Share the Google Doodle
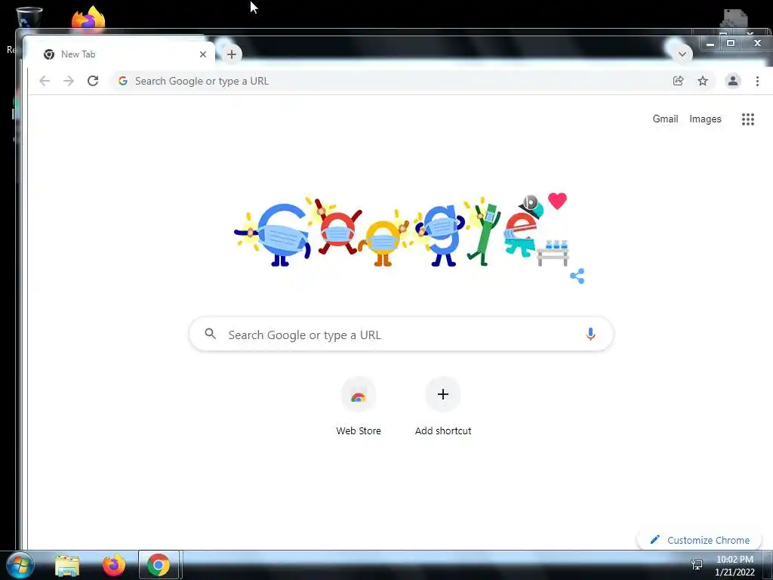Screen dimensions: 773x580 point(577,276)
